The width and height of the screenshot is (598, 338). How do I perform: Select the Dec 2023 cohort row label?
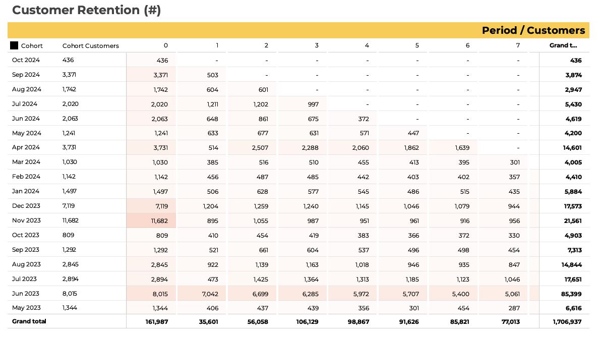[x=26, y=206]
